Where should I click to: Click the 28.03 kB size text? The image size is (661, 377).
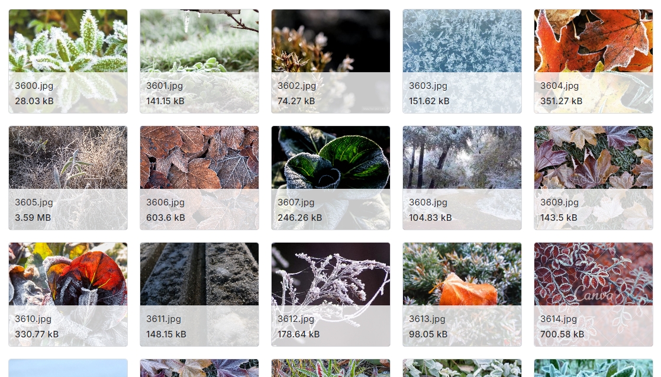coord(34,101)
